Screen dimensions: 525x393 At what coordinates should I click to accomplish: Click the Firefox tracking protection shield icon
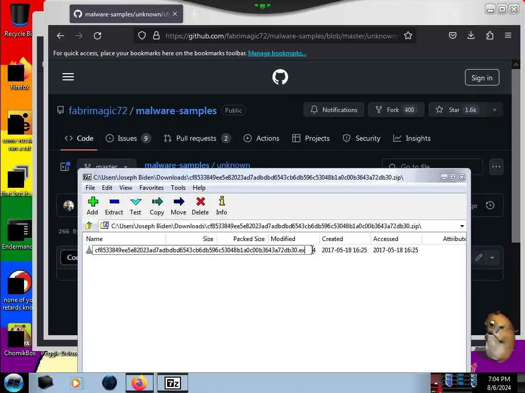pyautogui.click(x=142, y=36)
